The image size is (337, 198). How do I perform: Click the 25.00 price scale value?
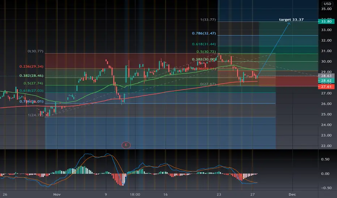326,114
